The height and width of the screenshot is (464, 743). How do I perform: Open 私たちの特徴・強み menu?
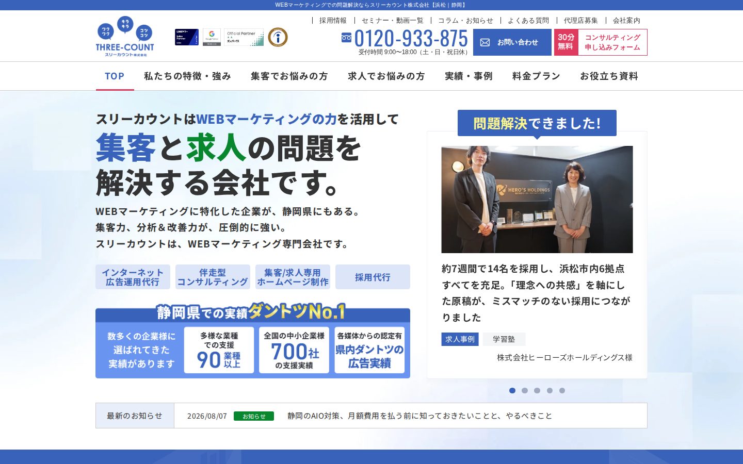tap(187, 76)
